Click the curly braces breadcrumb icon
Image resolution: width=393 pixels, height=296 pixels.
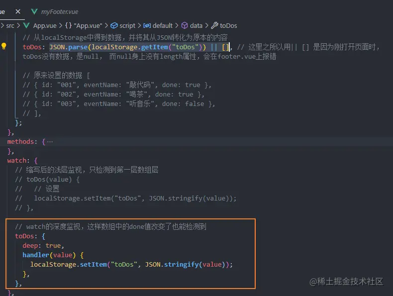click(x=69, y=25)
